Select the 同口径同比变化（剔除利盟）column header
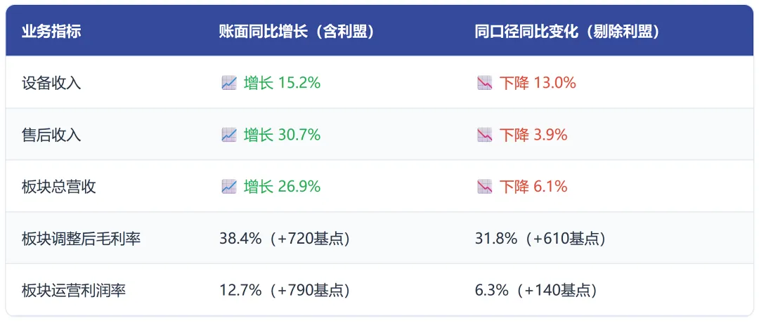This screenshot has height=323, width=759. [567, 32]
